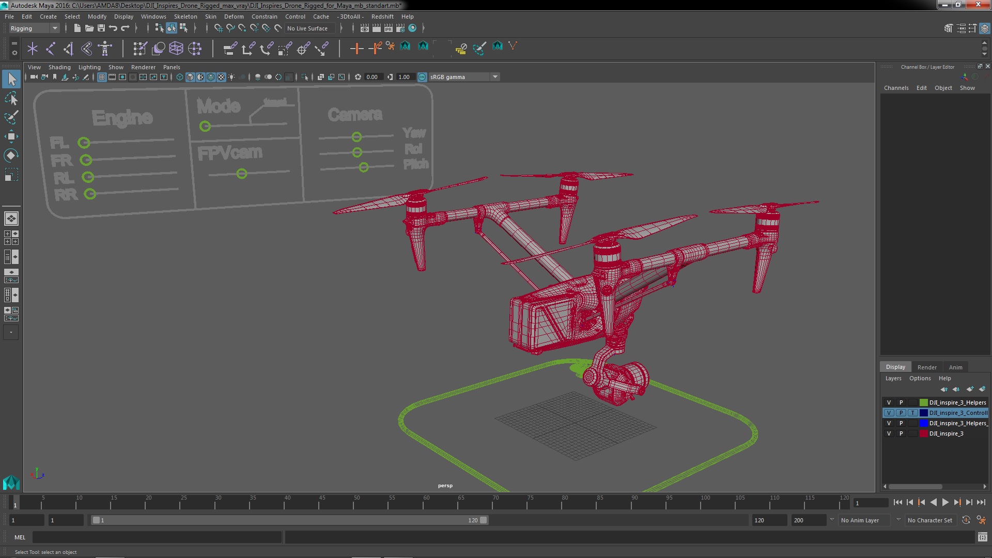Open Render Settings icon
The width and height of the screenshot is (992, 558).
click(x=400, y=28)
